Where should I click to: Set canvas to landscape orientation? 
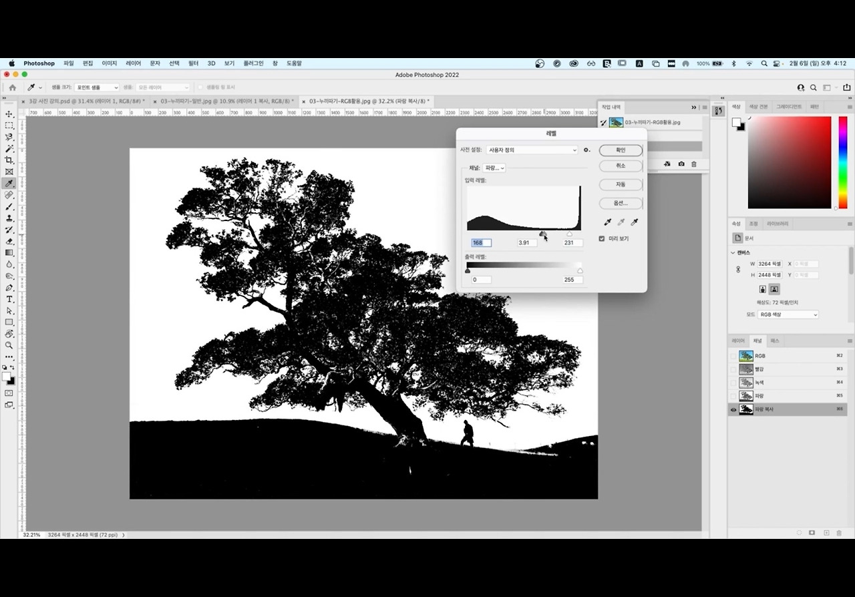[x=774, y=289]
